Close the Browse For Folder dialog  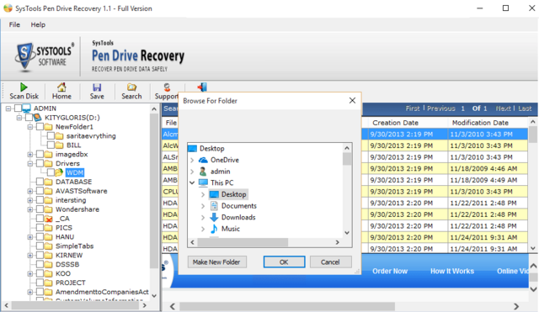point(352,101)
